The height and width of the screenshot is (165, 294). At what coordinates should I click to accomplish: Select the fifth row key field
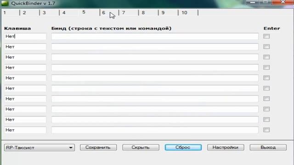(x=25, y=78)
